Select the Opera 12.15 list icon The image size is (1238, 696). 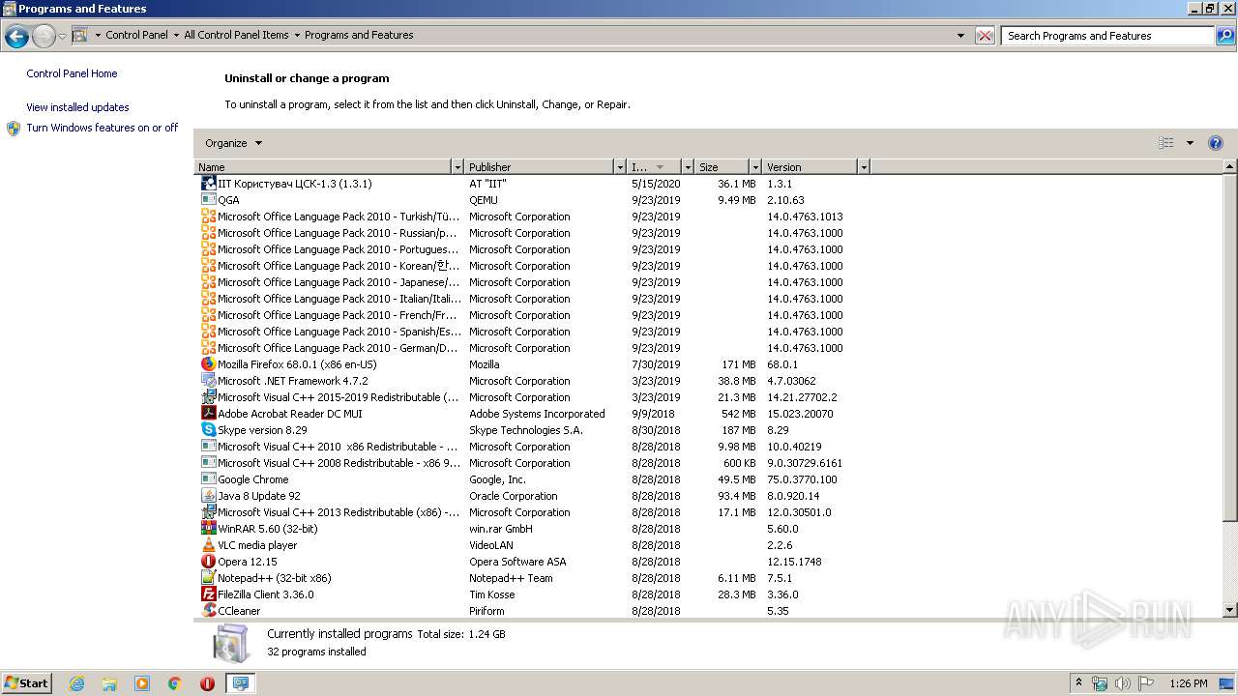(208, 562)
